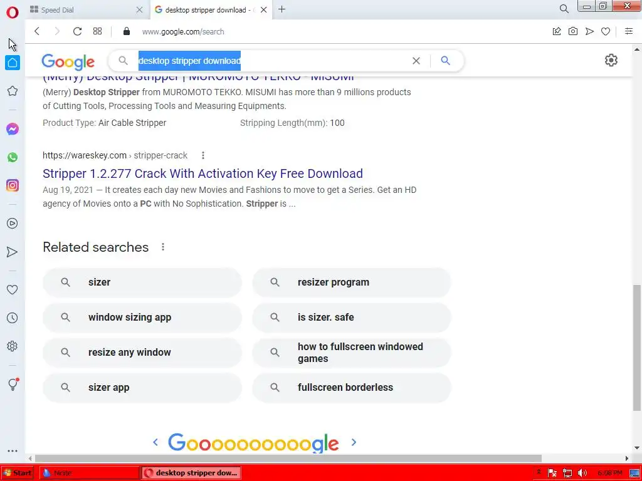Open the Player icon in sidebar
Viewport: 642px width, 481px height.
coord(13,224)
